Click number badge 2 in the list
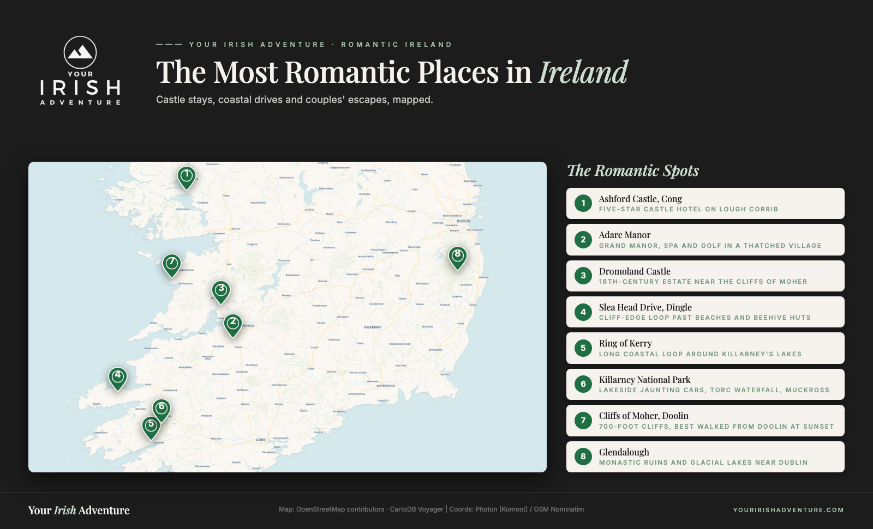 [x=583, y=240]
